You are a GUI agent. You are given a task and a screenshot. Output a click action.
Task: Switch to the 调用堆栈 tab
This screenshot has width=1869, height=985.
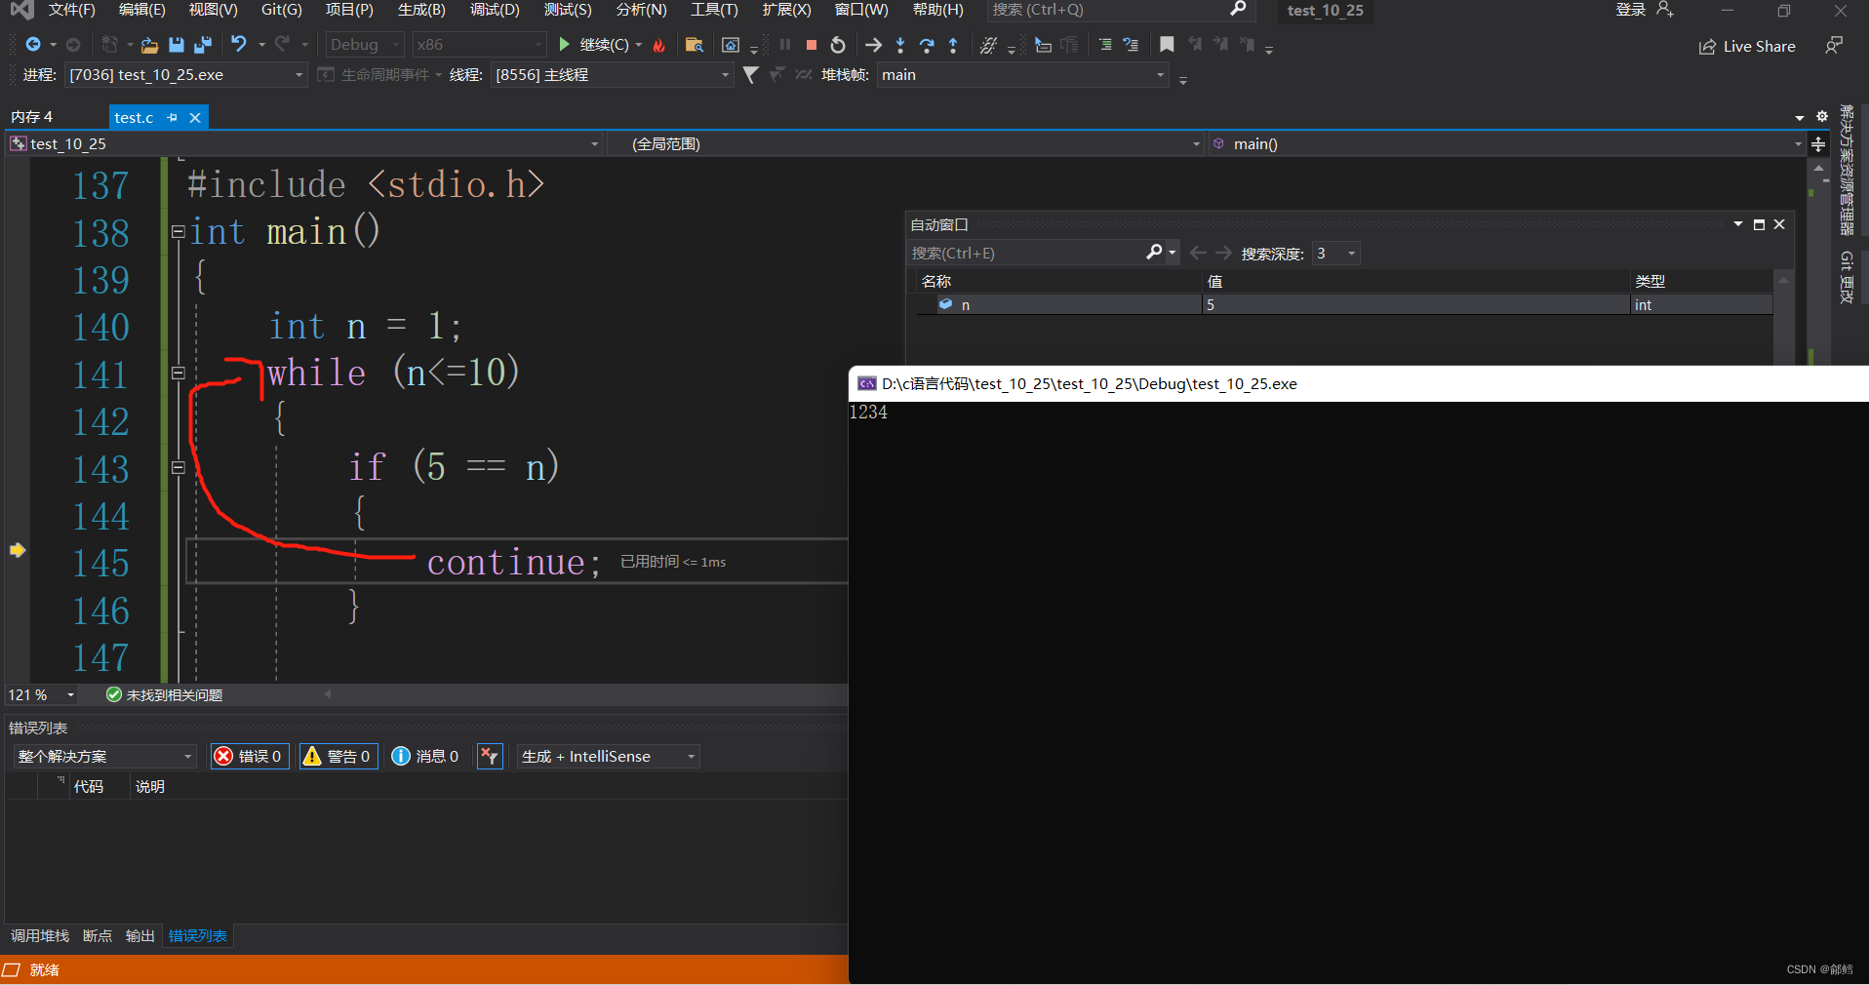point(40,936)
